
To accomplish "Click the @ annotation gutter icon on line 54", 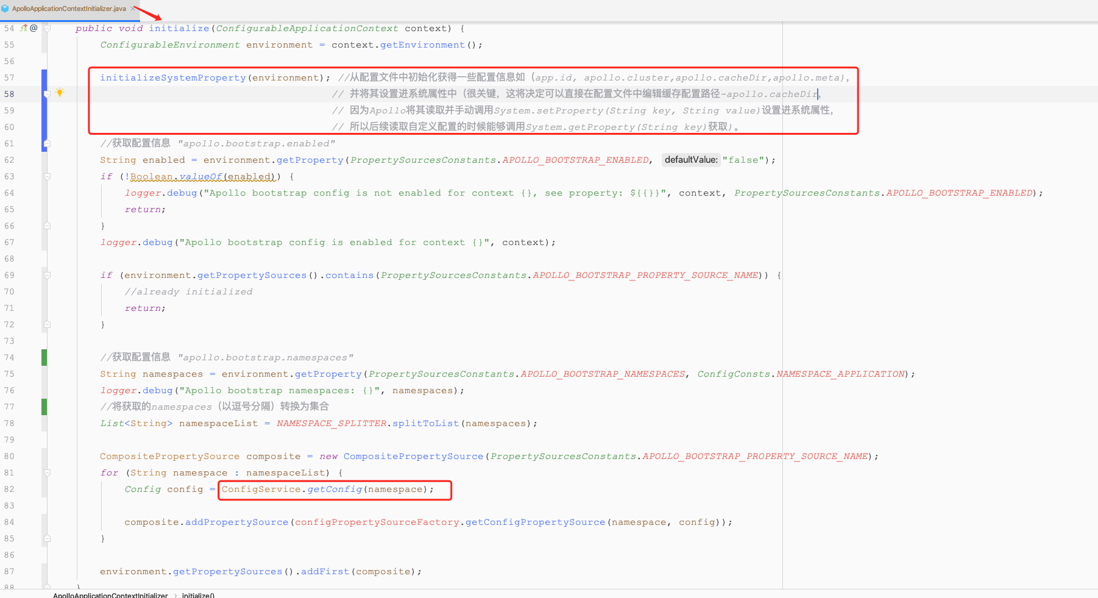I will (x=34, y=28).
